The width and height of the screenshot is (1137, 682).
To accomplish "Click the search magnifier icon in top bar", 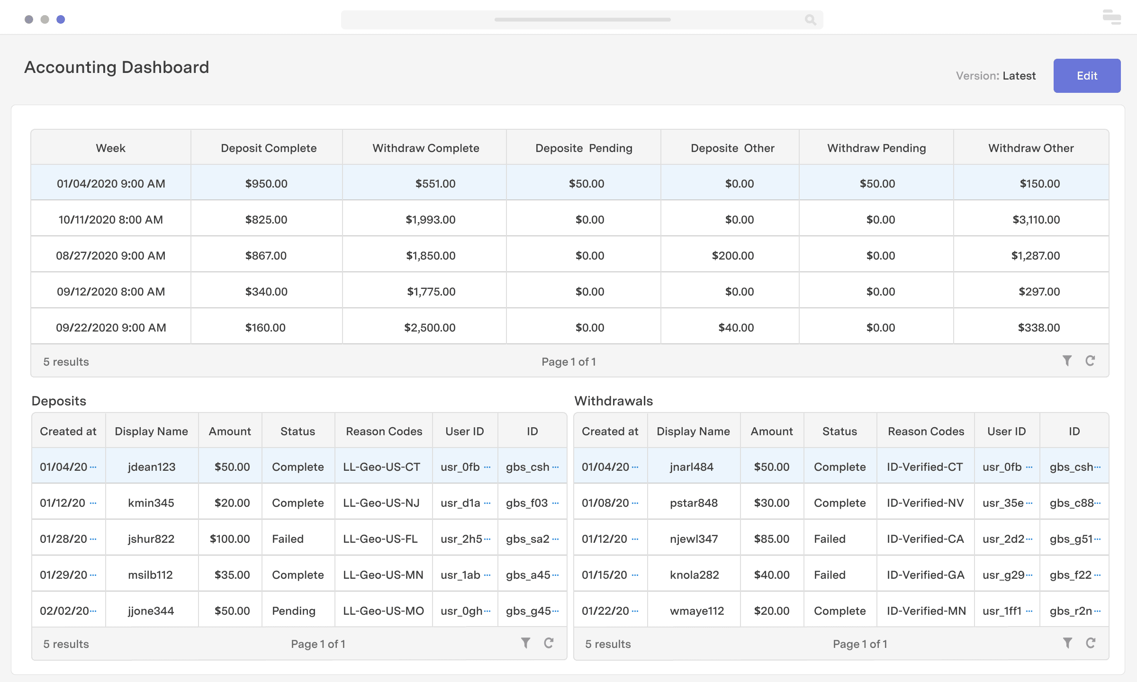I will 810,19.
